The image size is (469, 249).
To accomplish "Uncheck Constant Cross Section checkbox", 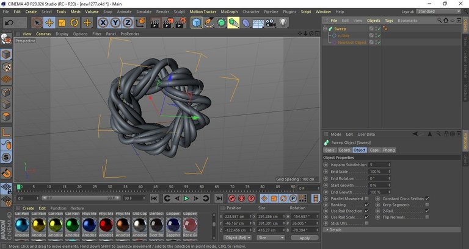I will click(x=427, y=198).
